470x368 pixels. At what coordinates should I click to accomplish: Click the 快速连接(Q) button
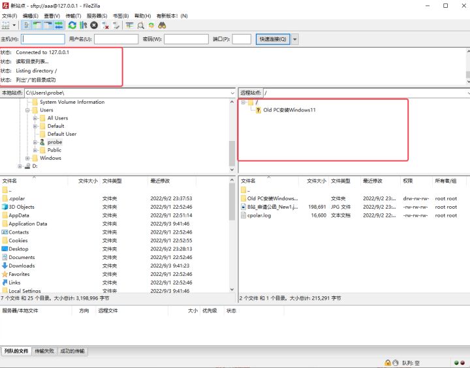[x=272, y=39]
